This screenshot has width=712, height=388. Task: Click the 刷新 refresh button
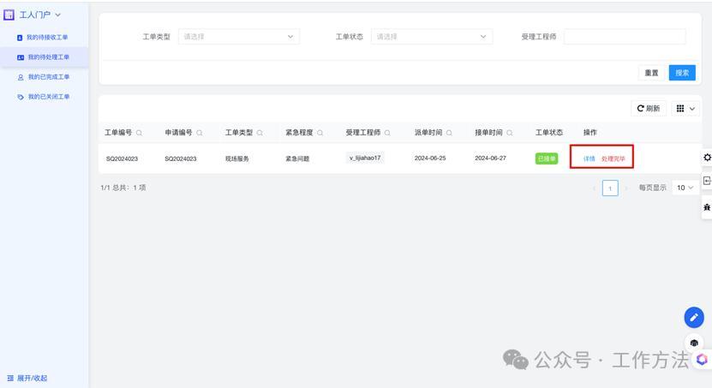(649, 109)
